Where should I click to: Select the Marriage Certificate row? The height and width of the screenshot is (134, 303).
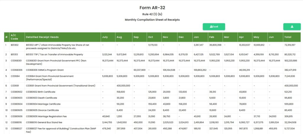152,104
